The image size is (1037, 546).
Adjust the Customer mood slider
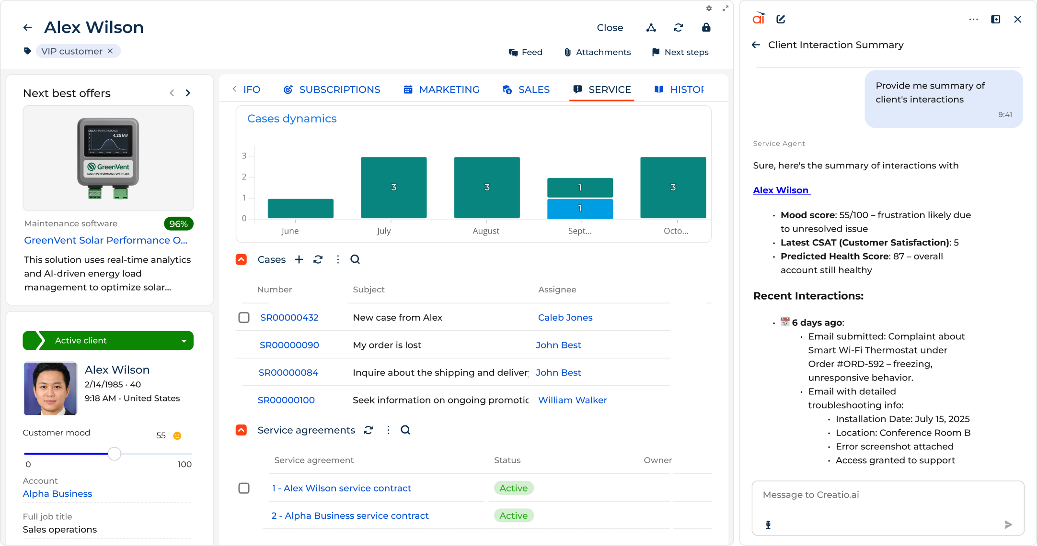[114, 454]
